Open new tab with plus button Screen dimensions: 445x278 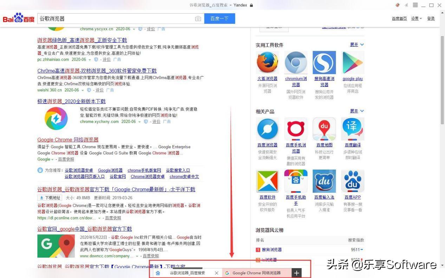[x=297, y=273]
